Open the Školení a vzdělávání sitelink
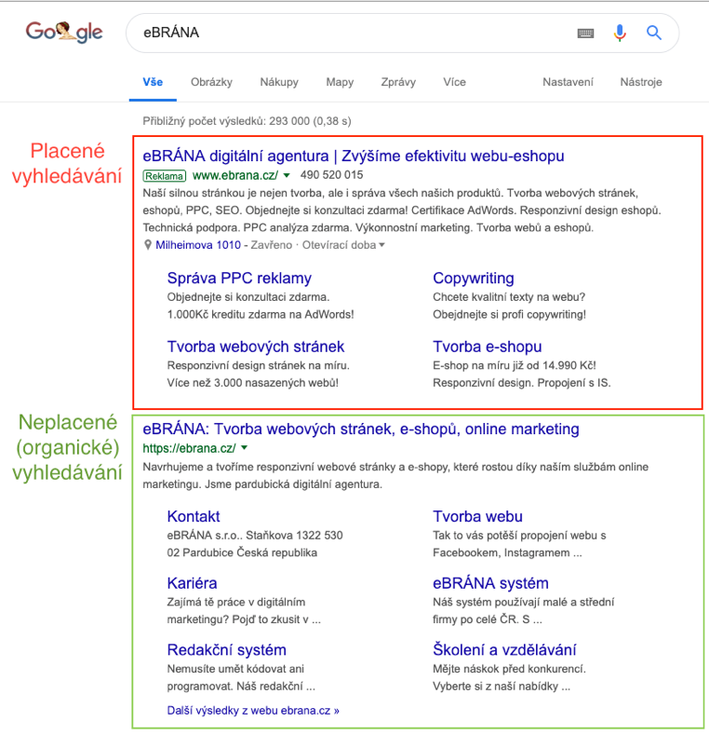The image size is (709, 735). (503, 649)
